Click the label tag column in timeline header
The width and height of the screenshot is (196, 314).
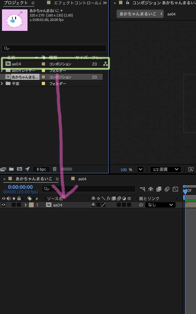[29, 198]
